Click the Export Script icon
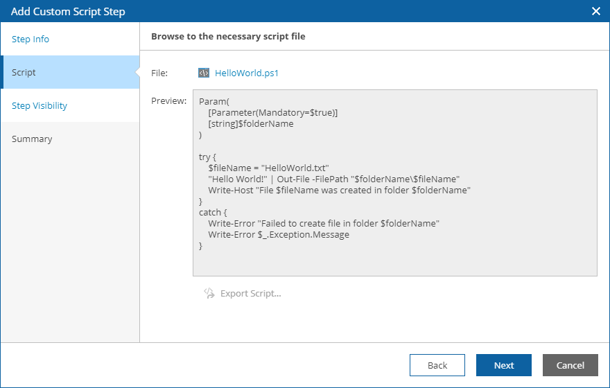The width and height of the screenshot is (610, 388). coord(209,293)
